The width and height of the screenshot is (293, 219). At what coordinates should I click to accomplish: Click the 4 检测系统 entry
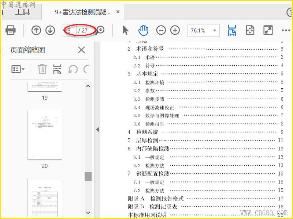click(205, 132)
